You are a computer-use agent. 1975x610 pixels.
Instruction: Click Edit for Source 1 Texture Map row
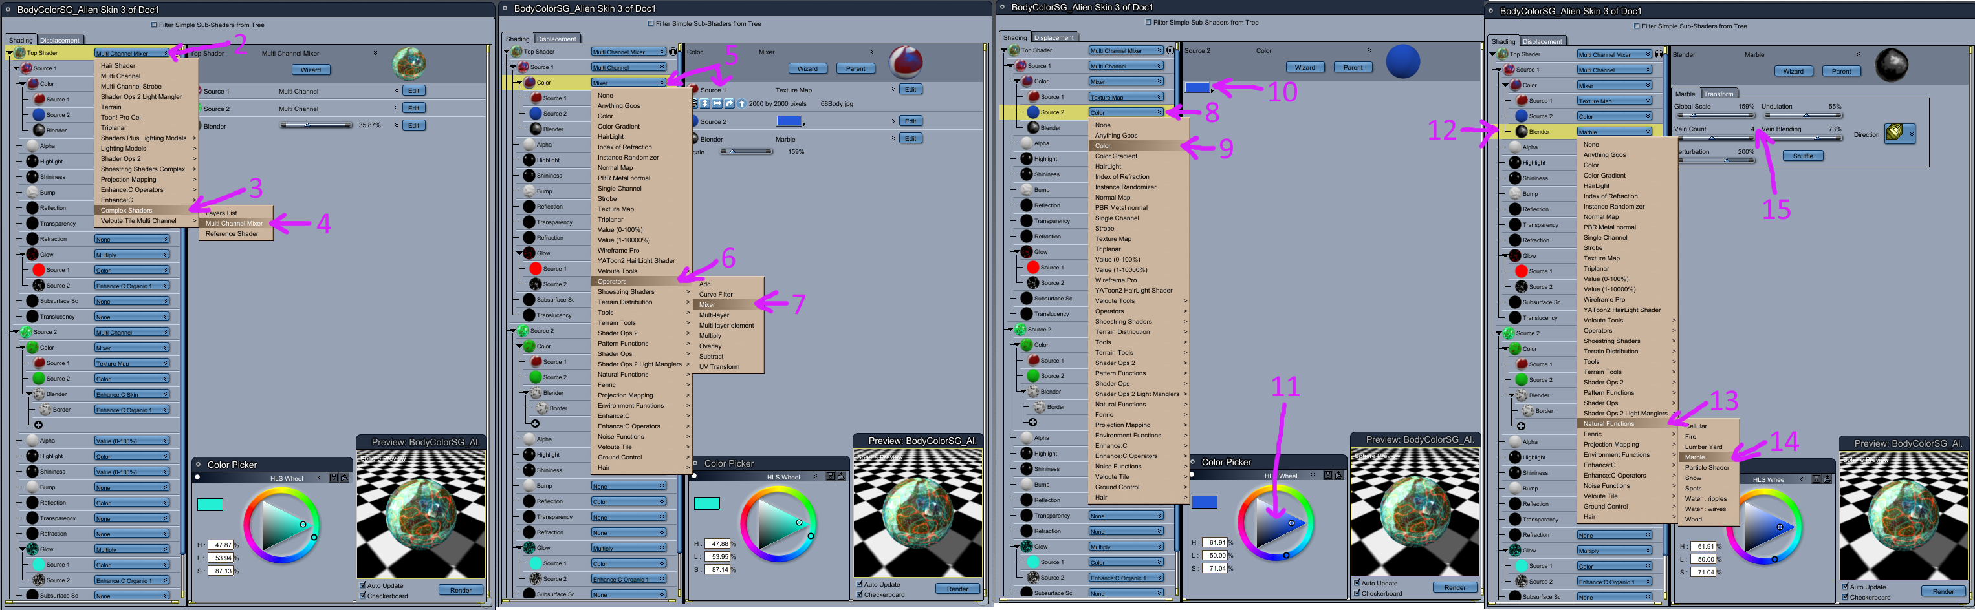[x=911, y=90]
